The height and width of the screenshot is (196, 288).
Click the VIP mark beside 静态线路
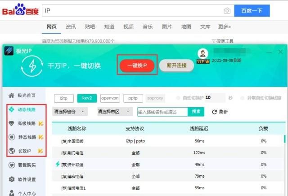pyautogui.click(x=41, y=137)
